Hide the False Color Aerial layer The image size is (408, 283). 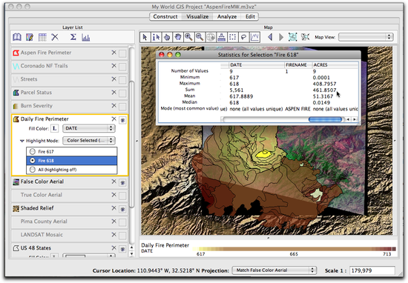point(122,183)
